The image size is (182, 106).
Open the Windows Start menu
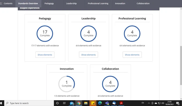(1, 103)
